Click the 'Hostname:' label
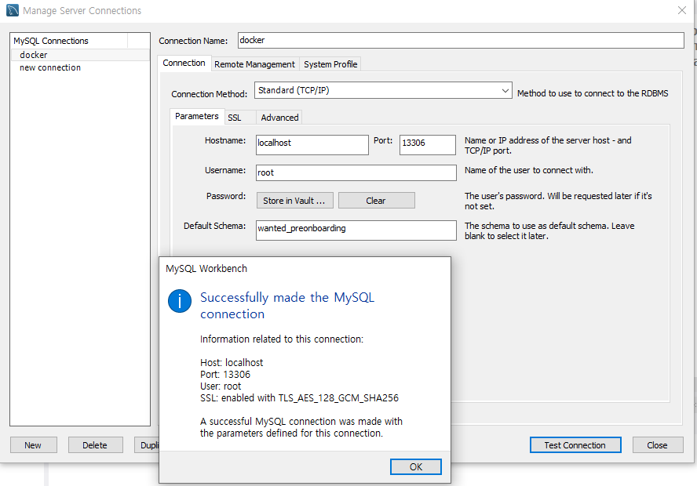Image resolution: width=697 pixels, height=486 pixels. 225,140
